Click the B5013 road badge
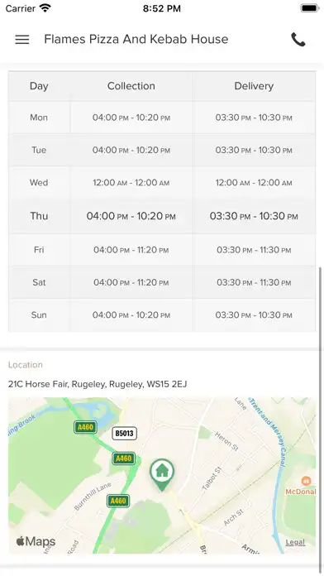 click(x=124, y=434)
